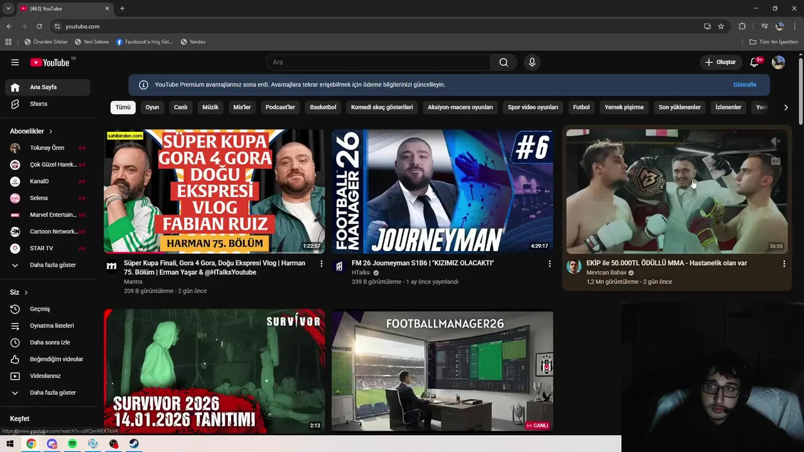Play the Football Manager 26 live thumbnail

pos(442,371)
